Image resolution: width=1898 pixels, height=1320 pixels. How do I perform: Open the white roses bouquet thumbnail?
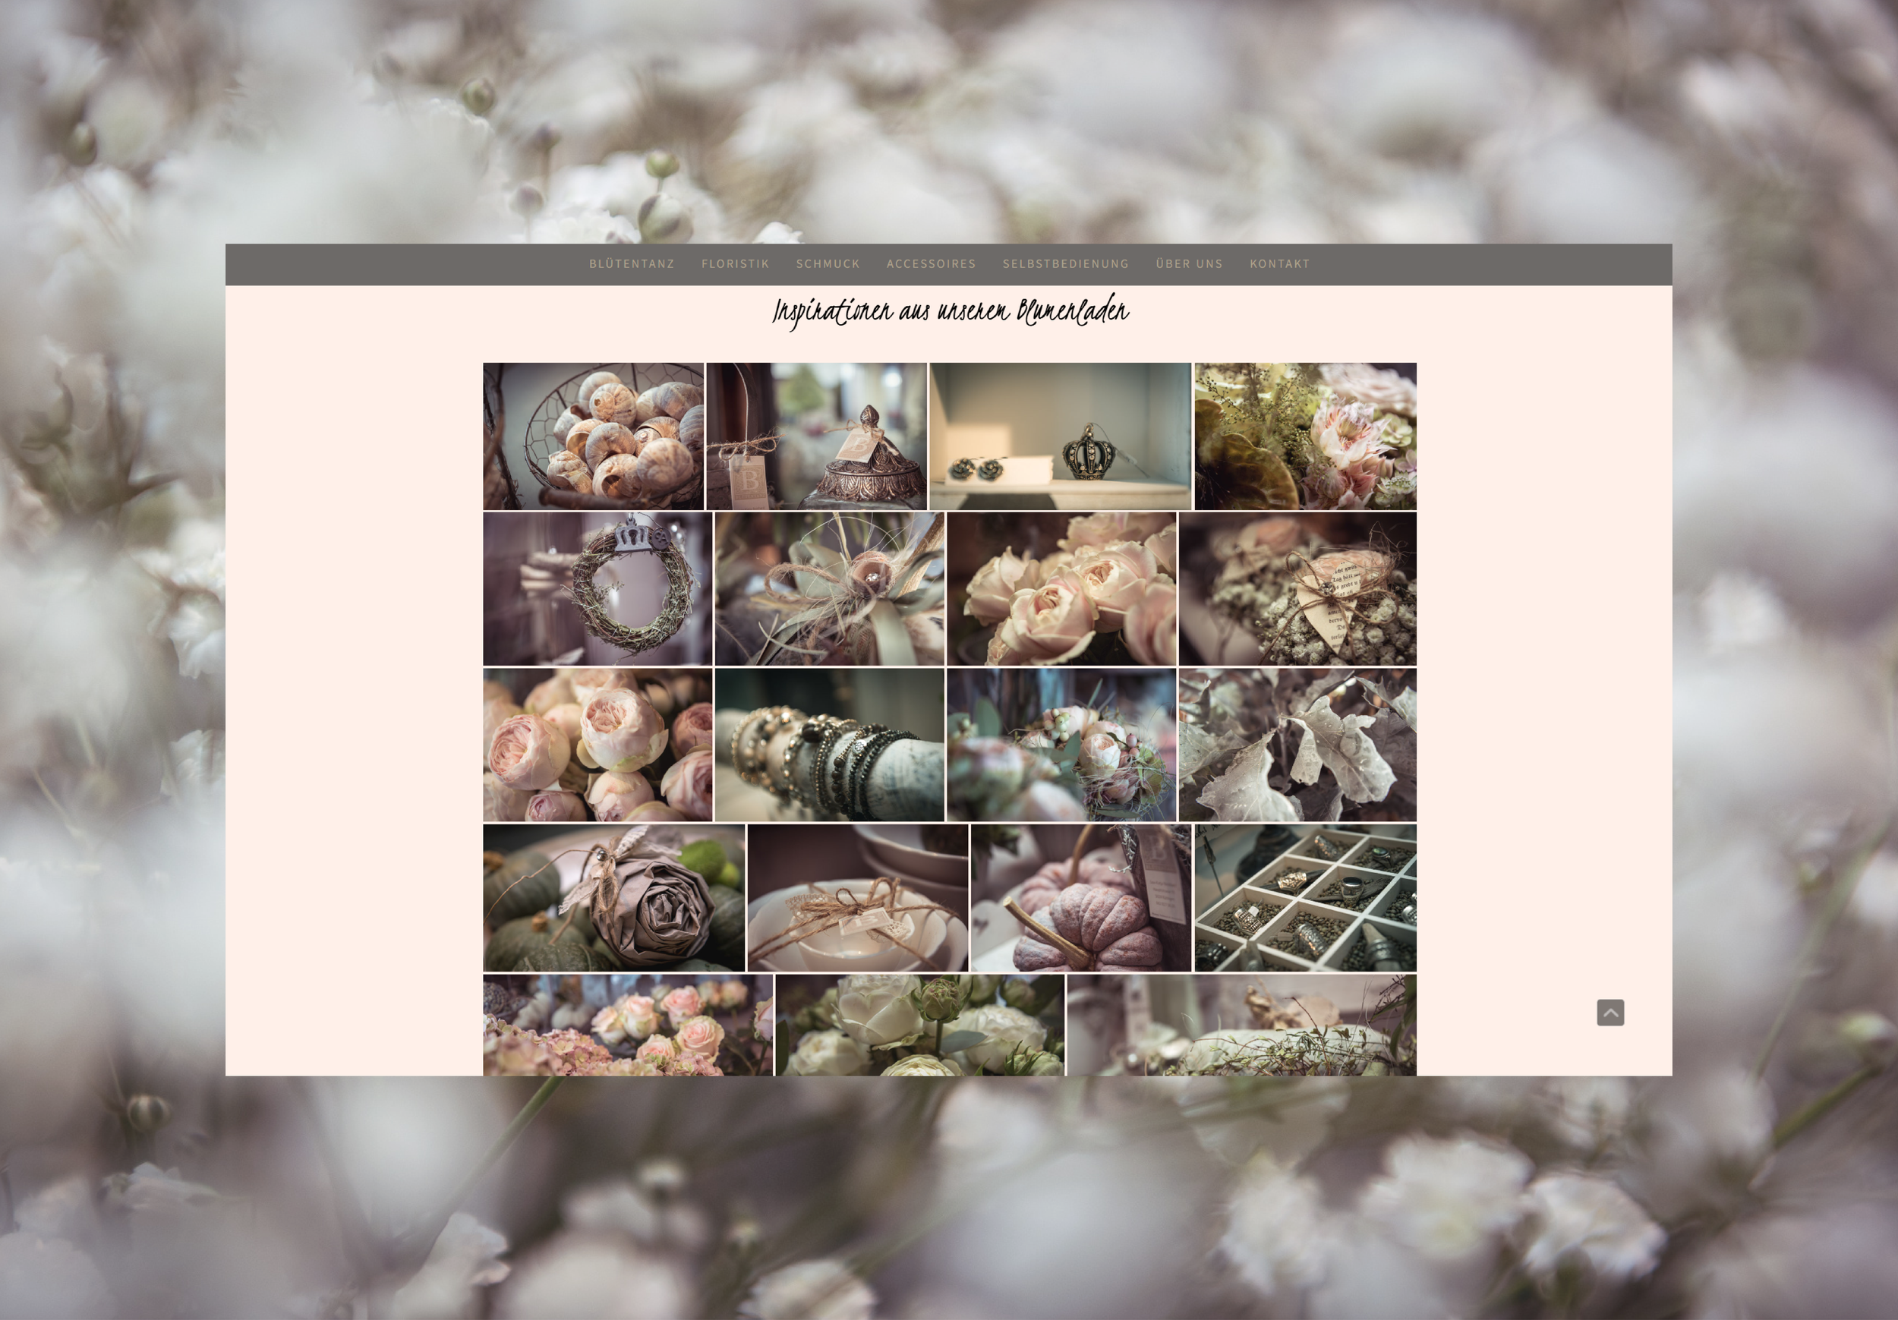click(x=919, y=1025)
